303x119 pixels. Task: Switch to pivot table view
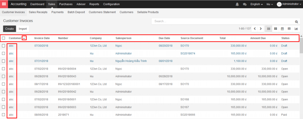tap(289, 29)
